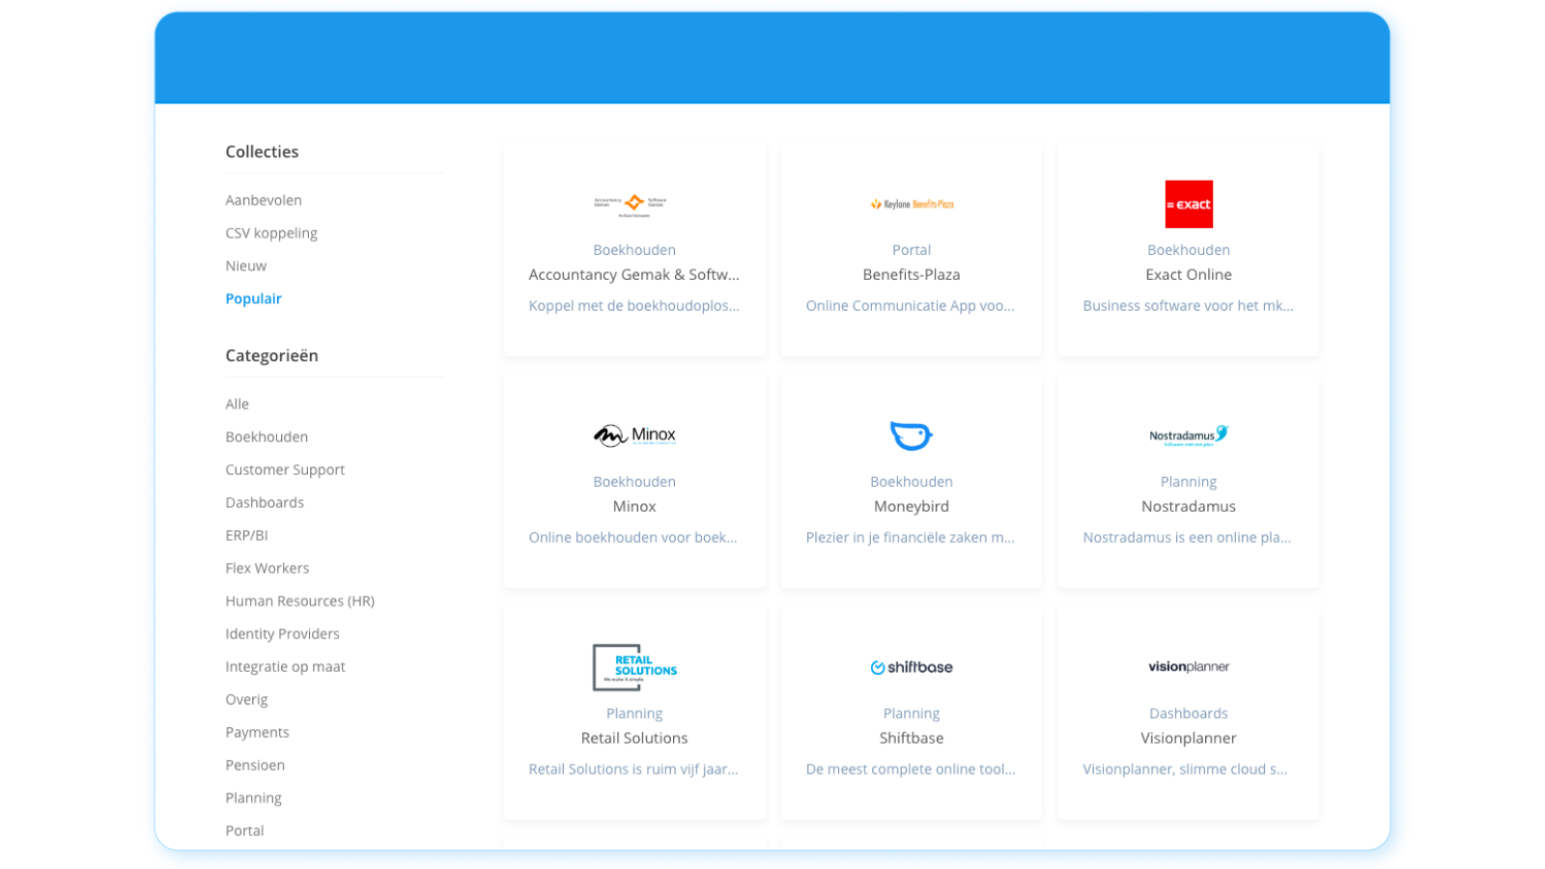Click the Moneybird blue bird logo

[911, 435]
